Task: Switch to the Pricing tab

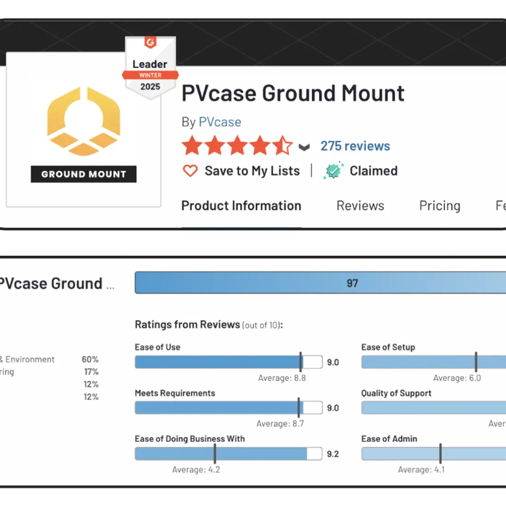Action: (x=439, y=206)
